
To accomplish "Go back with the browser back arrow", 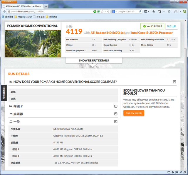I will point(4,11).
